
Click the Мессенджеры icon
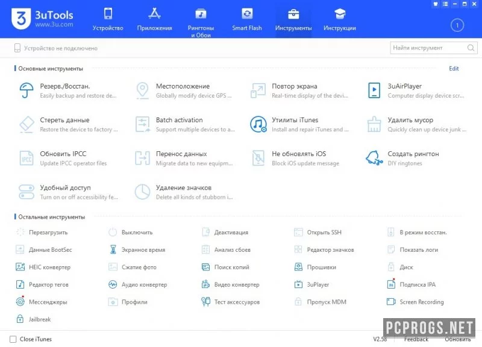pyautogui.click(x=20, y=301)
